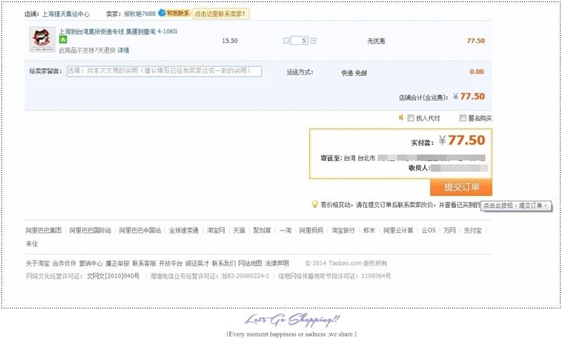The height and width of the screenshot is (345, 562).
Task: Open the 法律声明 link
Action: pyautogui.click(x=277, y=263)
